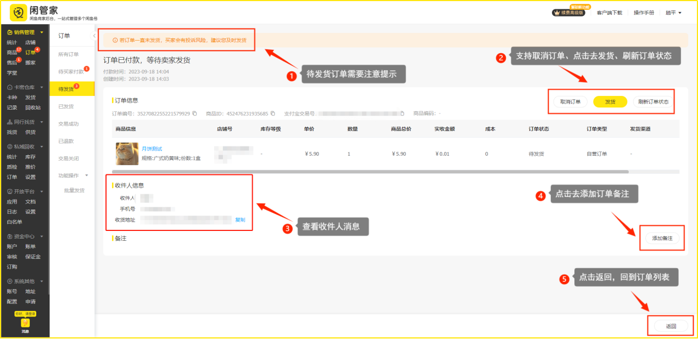Collapse the 卡密仓库 sidebar section
698x339 pixels.
pyautogui.click(x=42, y=87)
